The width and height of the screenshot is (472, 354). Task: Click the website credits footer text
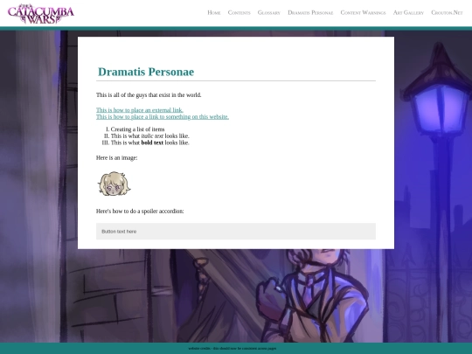point(233,348)
